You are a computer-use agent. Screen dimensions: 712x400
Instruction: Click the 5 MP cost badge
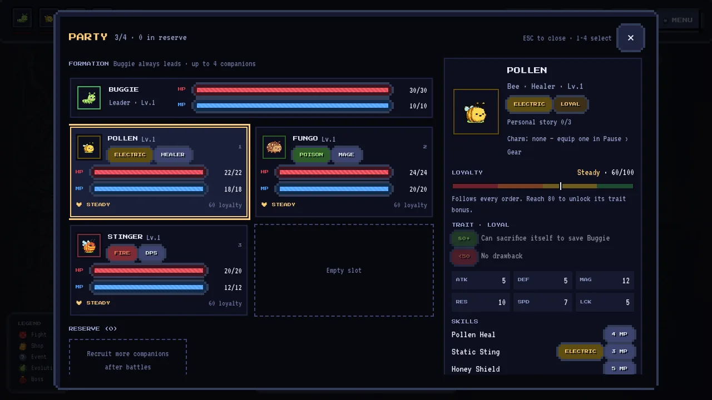tap(619, 368)
